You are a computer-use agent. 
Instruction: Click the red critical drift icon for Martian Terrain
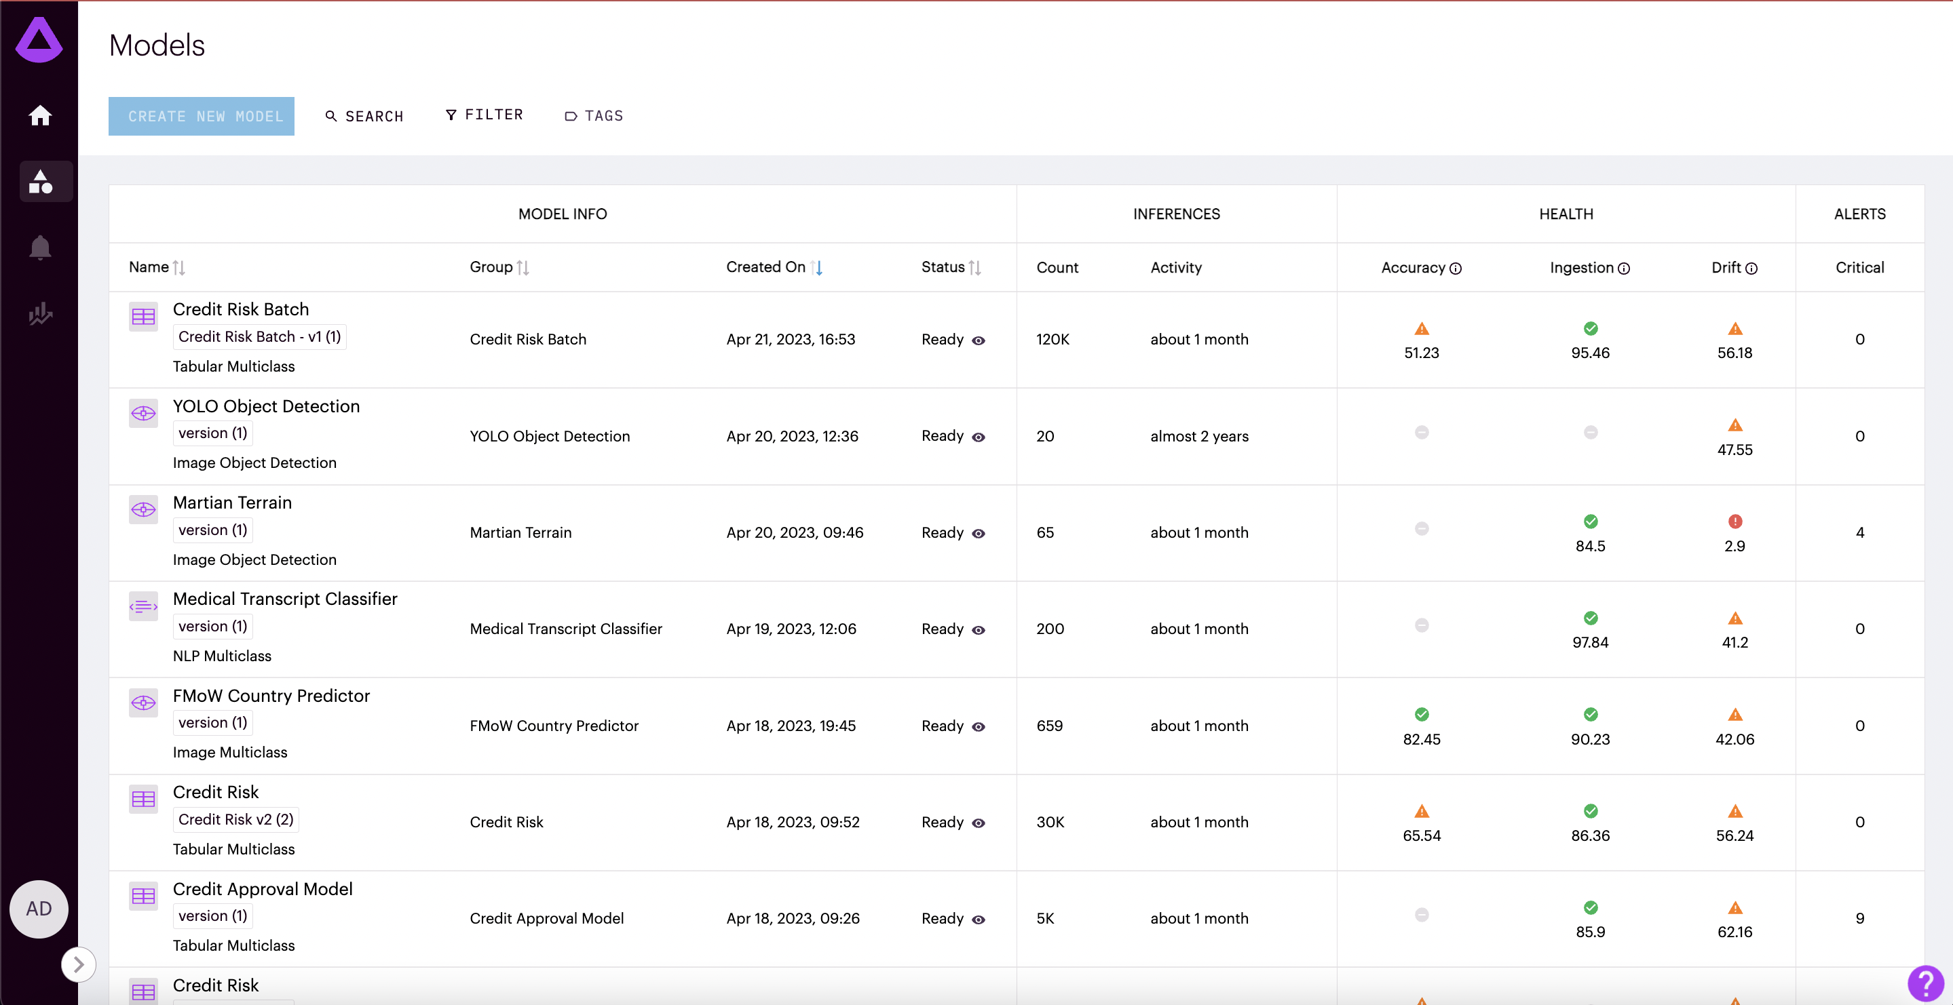1734,521
